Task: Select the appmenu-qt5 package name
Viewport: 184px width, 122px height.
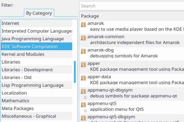Action: coord(102,104)
